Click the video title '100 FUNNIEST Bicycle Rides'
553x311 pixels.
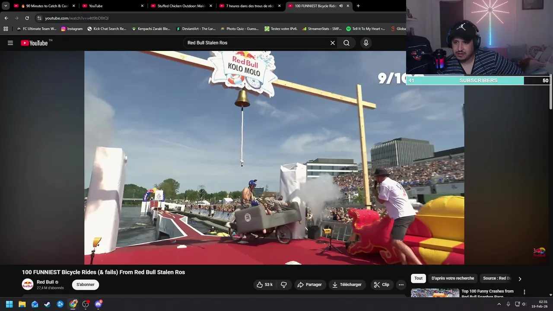click(x=103, y=272)
